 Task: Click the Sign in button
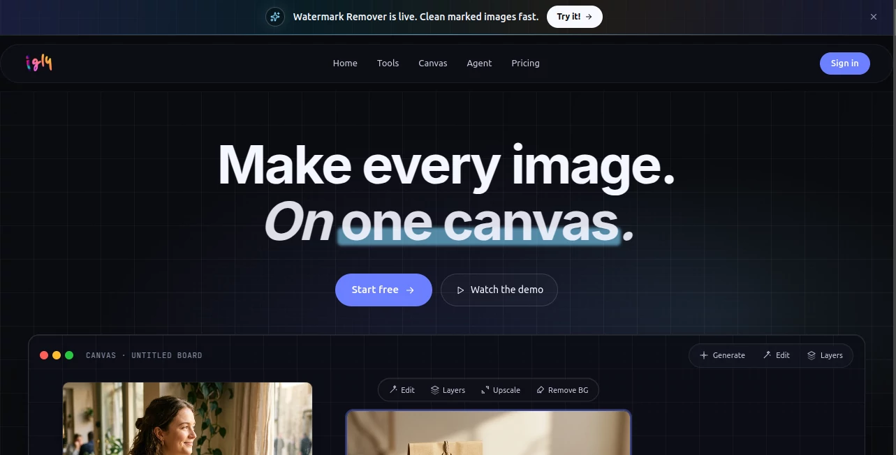(844, 64)
